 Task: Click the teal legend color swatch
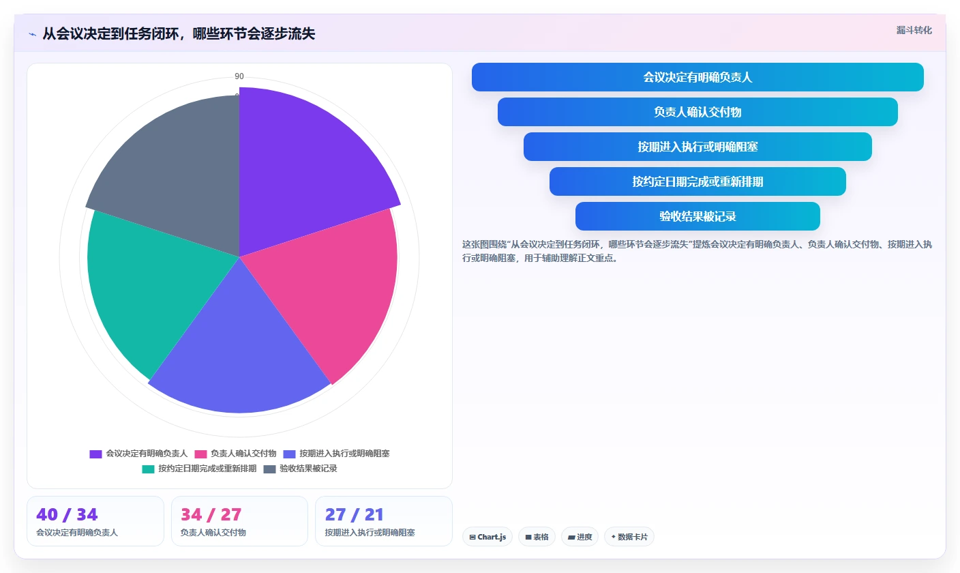[148, 469]
